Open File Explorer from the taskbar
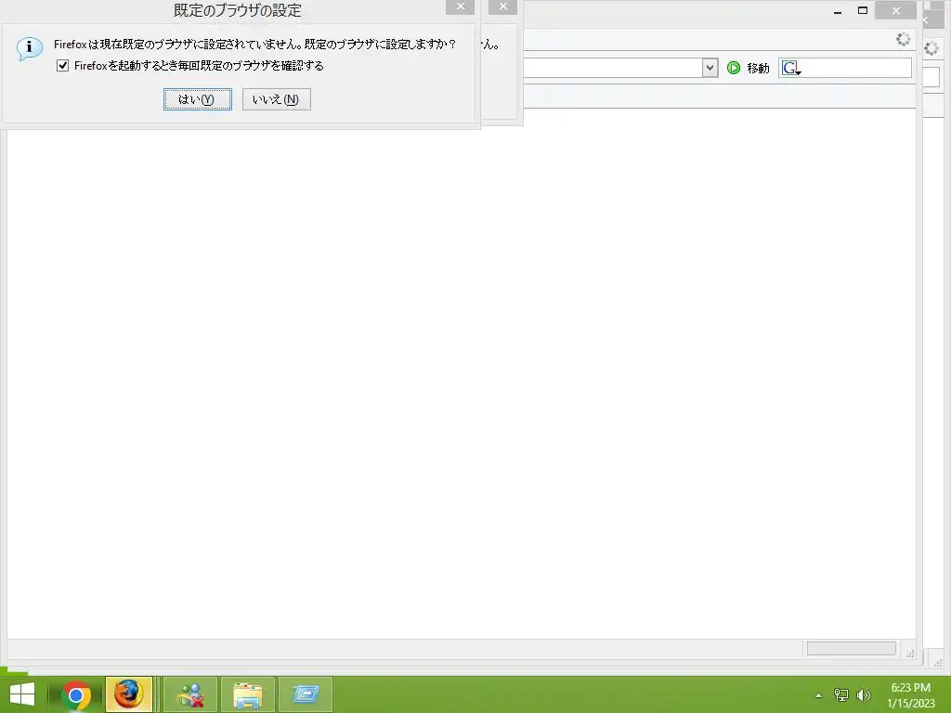The height and width of the screenshot is (713, 951). [x=248, y=694]
